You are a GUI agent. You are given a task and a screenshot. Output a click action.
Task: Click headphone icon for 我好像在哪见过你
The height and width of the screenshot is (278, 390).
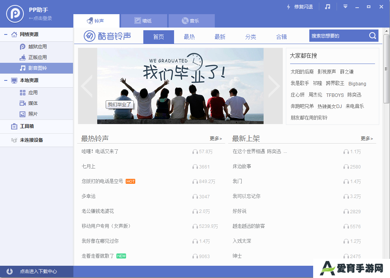point(195,241)
